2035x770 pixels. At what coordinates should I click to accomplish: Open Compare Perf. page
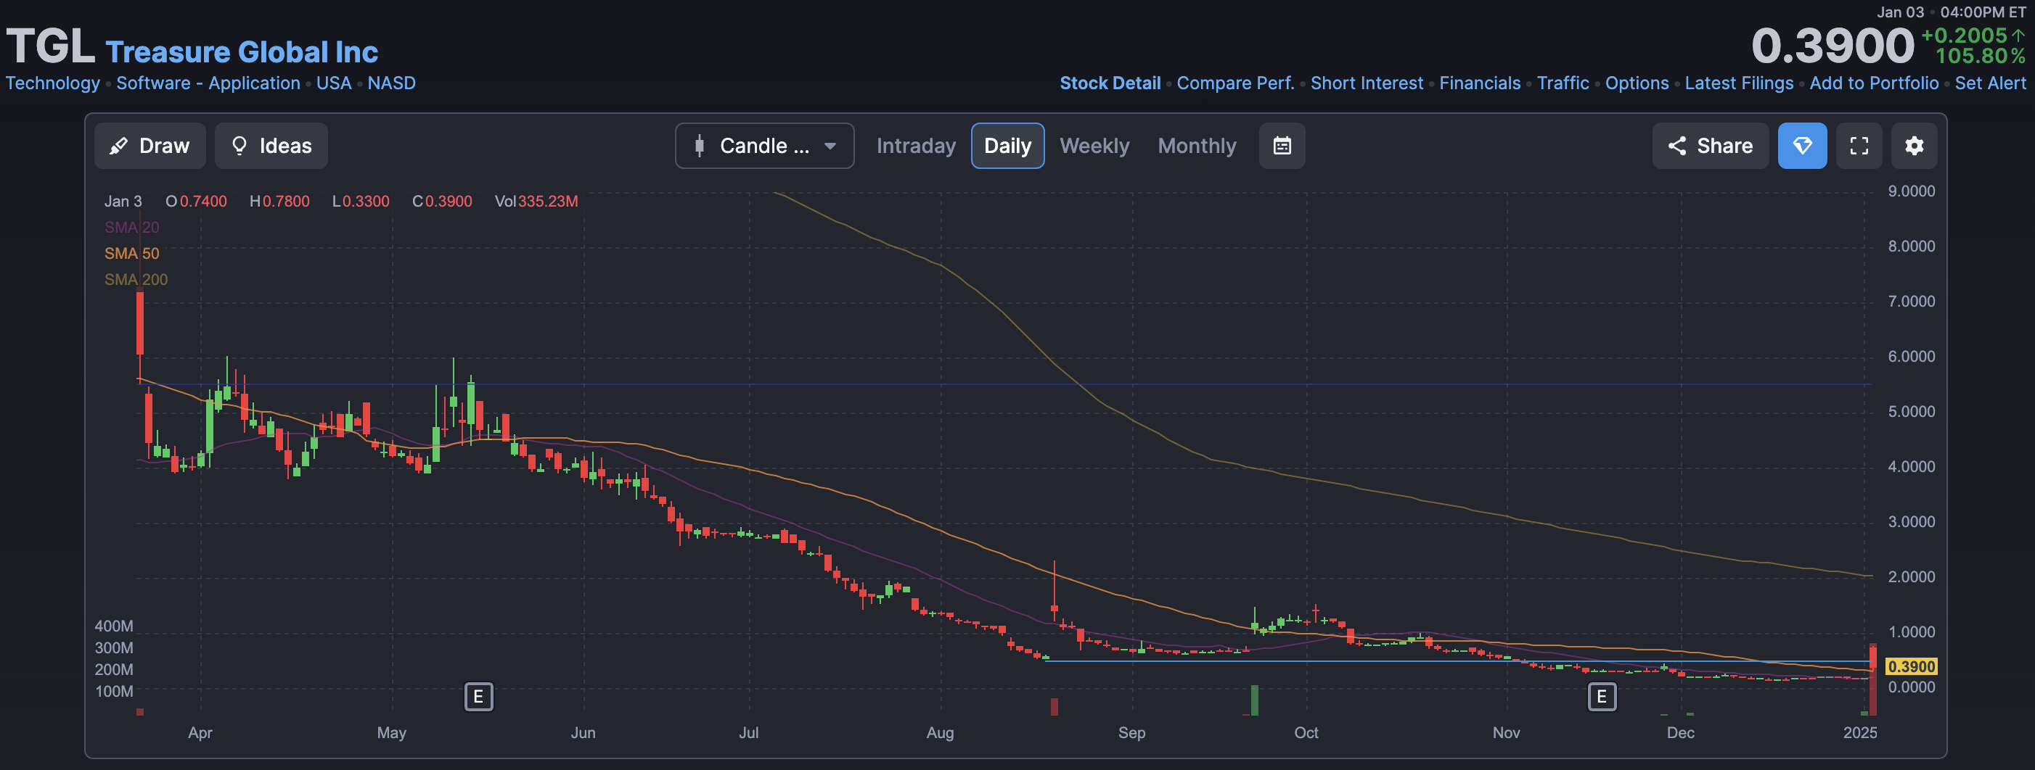point(1234,83)
